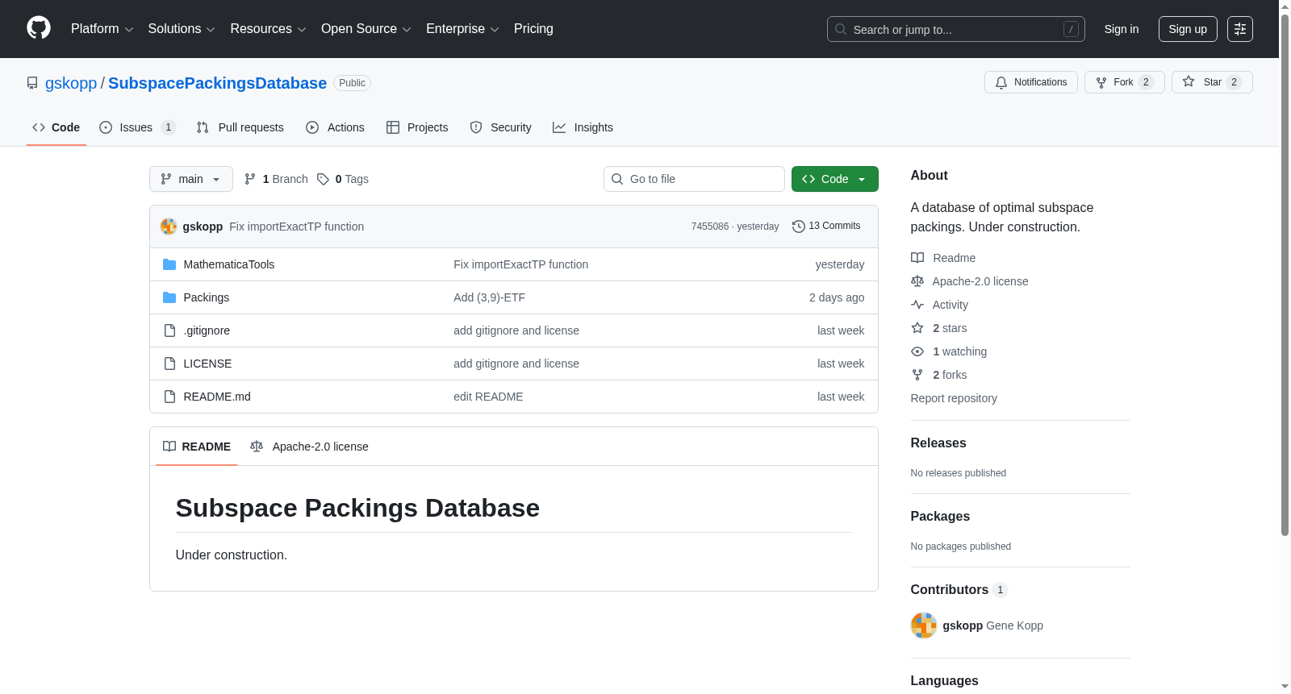Click the page vertical scrollbar
Viewport: 1291px width, 694px height.
(x=1285, y=274)
